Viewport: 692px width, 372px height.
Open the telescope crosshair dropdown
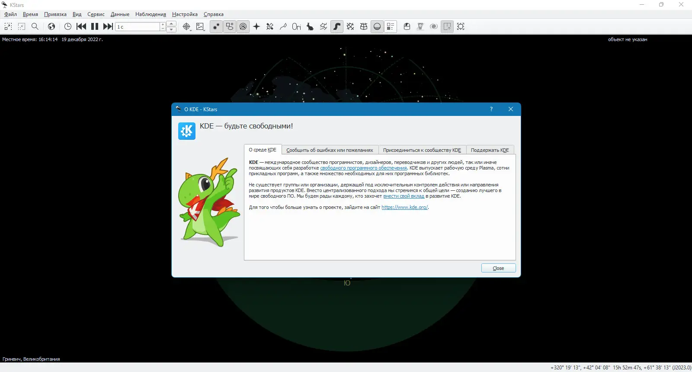pos(186,26)
